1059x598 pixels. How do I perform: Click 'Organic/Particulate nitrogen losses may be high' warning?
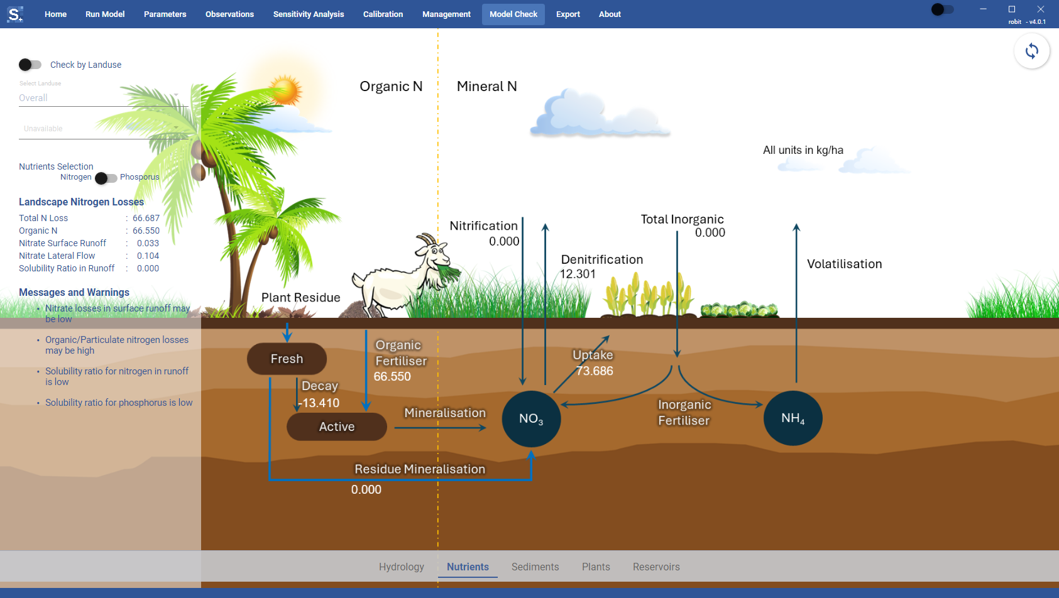[117, 345]
